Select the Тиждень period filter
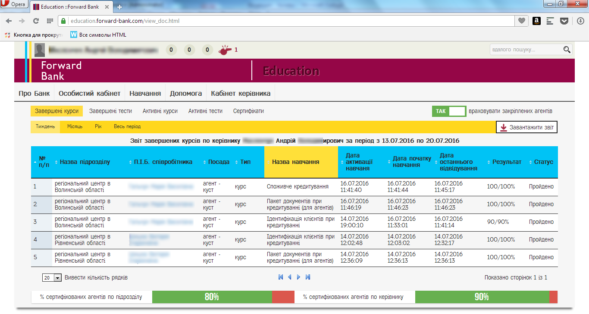This screenshot has width=589, height=314. point(45,127)
